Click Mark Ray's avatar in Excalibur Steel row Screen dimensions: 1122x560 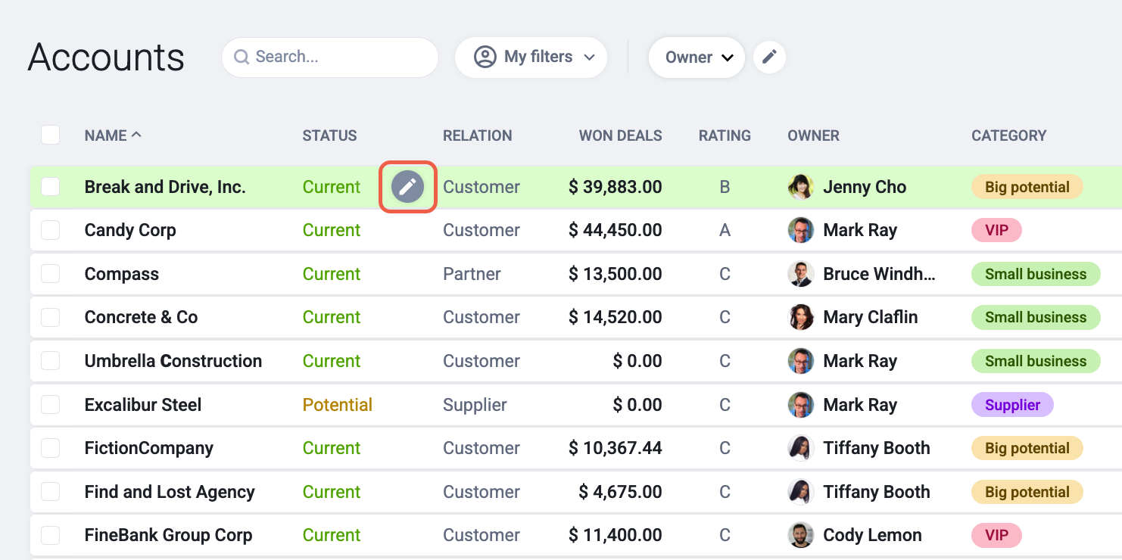(x=800, y=405)
